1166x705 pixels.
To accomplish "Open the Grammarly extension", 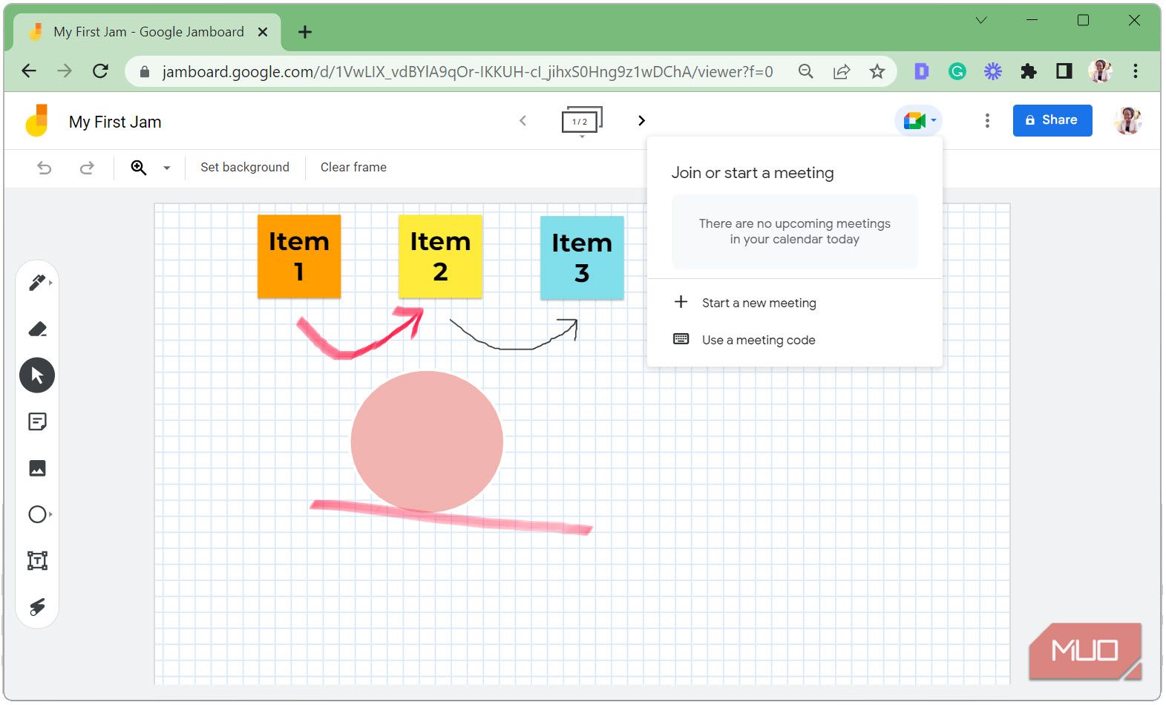I will (x=957, y=71).
